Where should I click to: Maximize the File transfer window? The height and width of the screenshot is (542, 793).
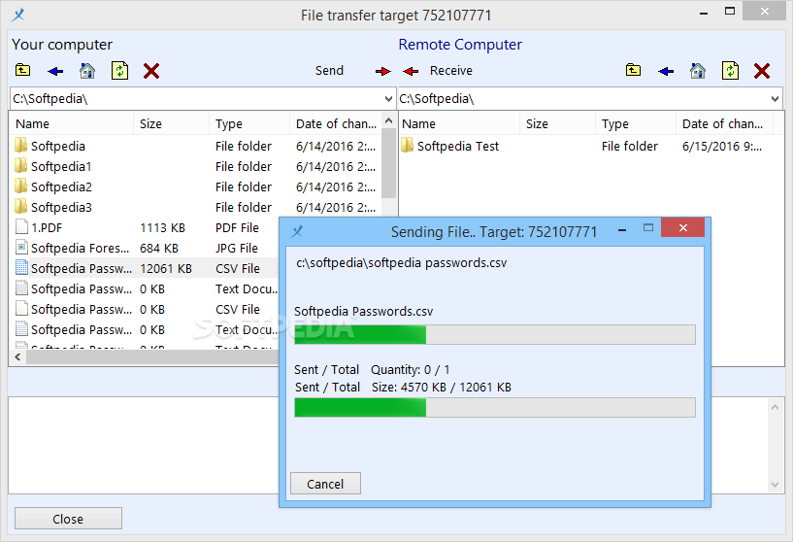(x=730, y=11)
